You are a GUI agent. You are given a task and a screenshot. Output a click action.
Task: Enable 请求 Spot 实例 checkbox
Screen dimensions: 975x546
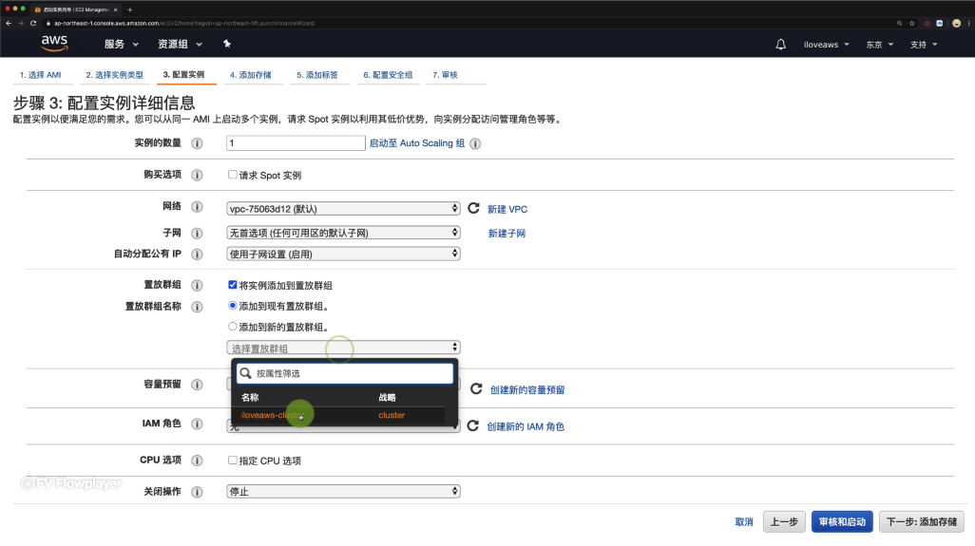[x=233, y=175]
